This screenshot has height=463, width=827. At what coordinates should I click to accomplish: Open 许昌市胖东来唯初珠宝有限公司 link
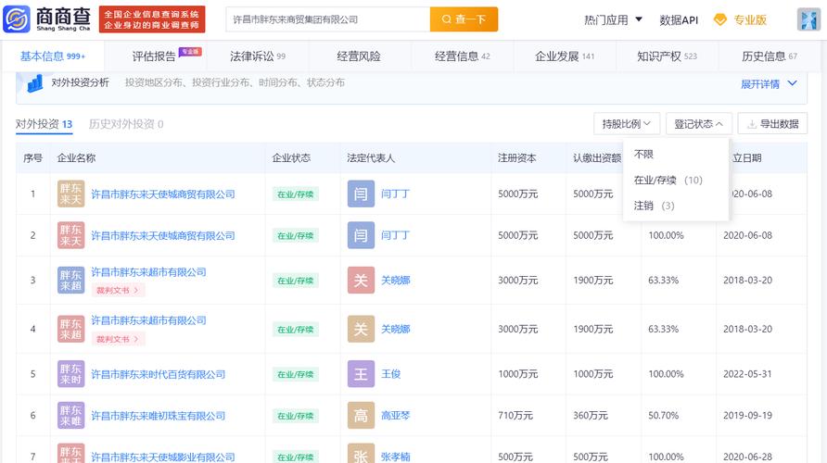(158, 416)
